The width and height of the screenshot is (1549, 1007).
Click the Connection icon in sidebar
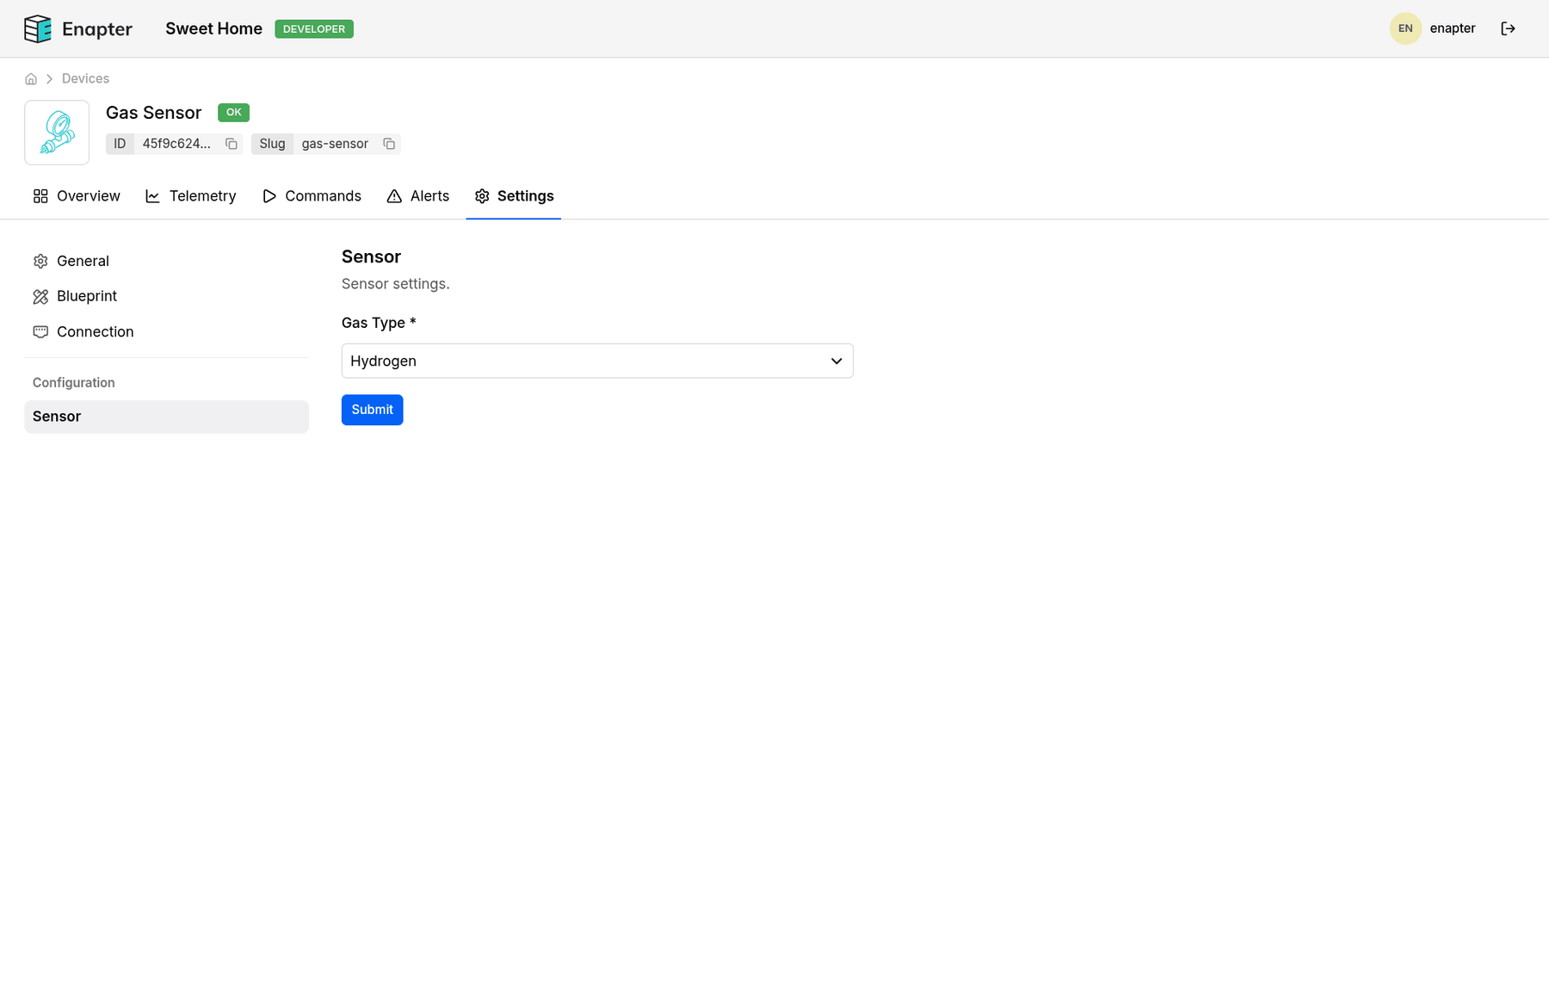point(40,331)
